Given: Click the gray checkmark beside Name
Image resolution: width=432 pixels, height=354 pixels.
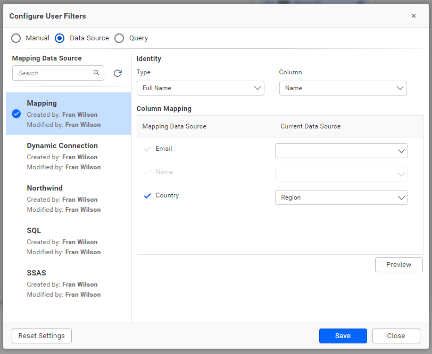Looking at the screenshot, I should [x=147, y=172].
